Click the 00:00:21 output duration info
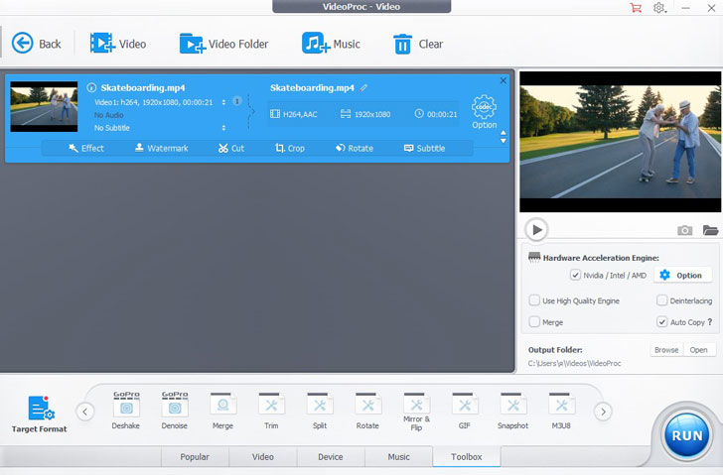The width and height of the screenshot is (723, 475). click(436, 114)
